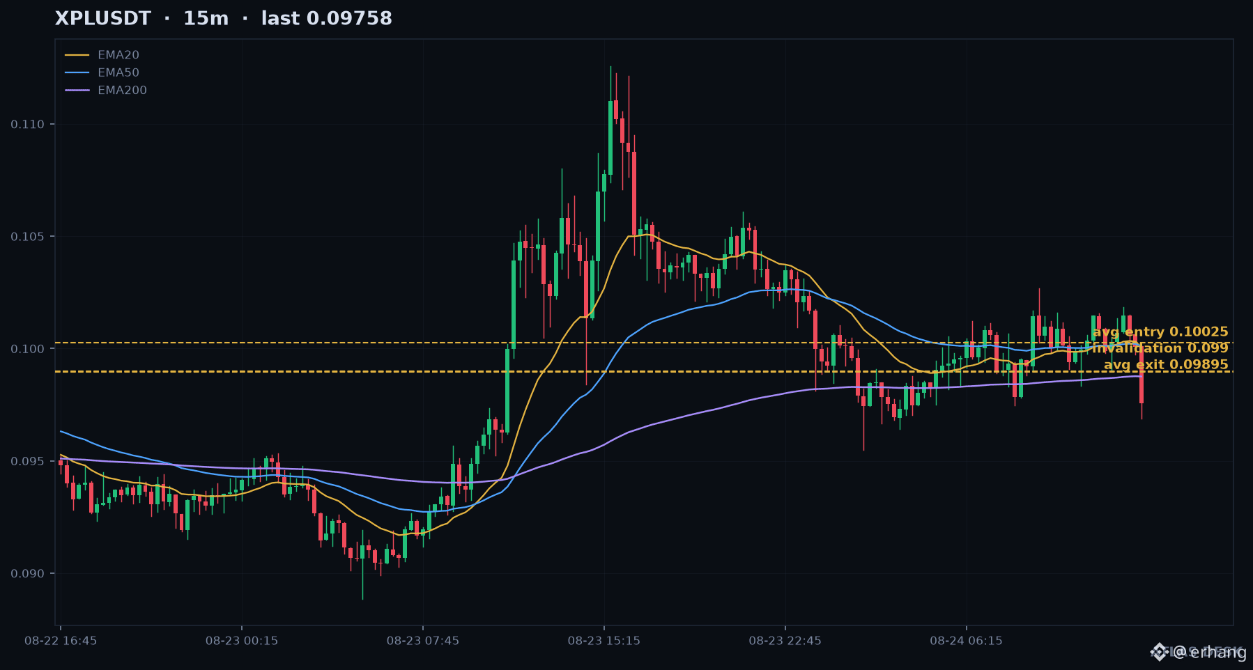Image resolution: width=1253 pixels, height=670 pixels.
Task: Click the 0.100 price axis label
Action: [x=27, y=349]
